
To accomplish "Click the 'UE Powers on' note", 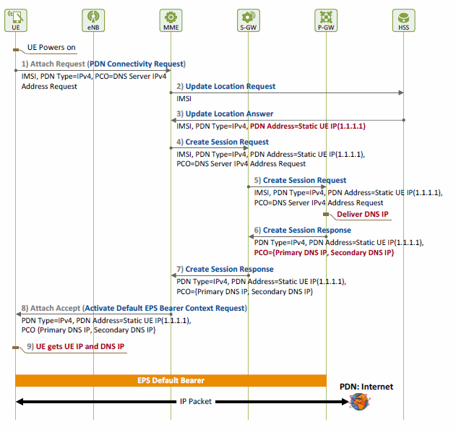I will click(51, 48).
